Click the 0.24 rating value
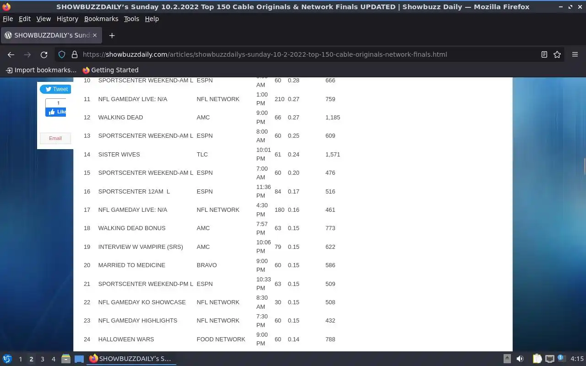The height and width of the screenshot is (366, 586). click(x=293, y=155)
